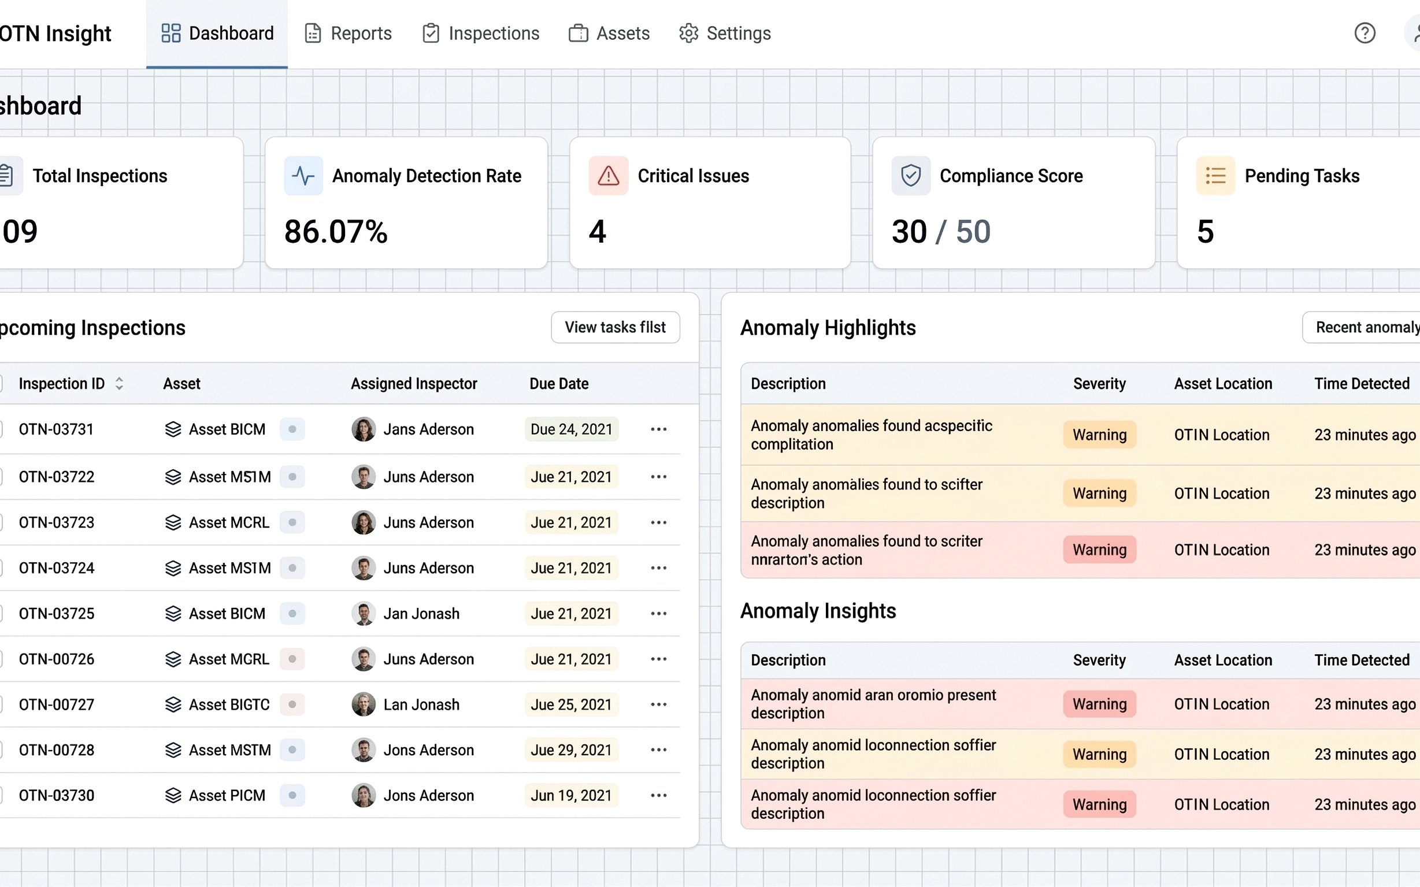Click the Recent anomaly button
This screenshot has width=1420, height=887.
(1373, 326)
